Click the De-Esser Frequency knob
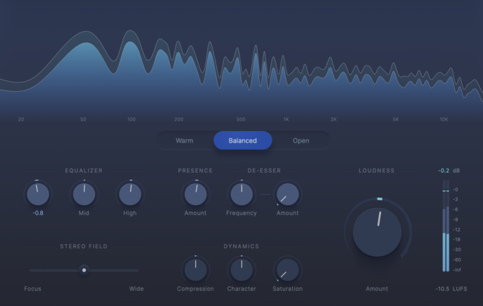Image resolution: width=483 pixels, height=306 pixels. click(241, 195)
